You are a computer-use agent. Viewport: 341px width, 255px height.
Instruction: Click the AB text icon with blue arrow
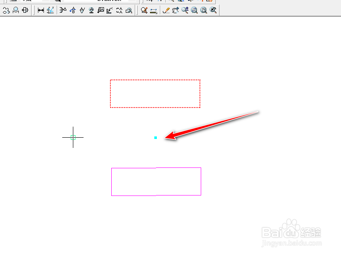coord(72,10)
